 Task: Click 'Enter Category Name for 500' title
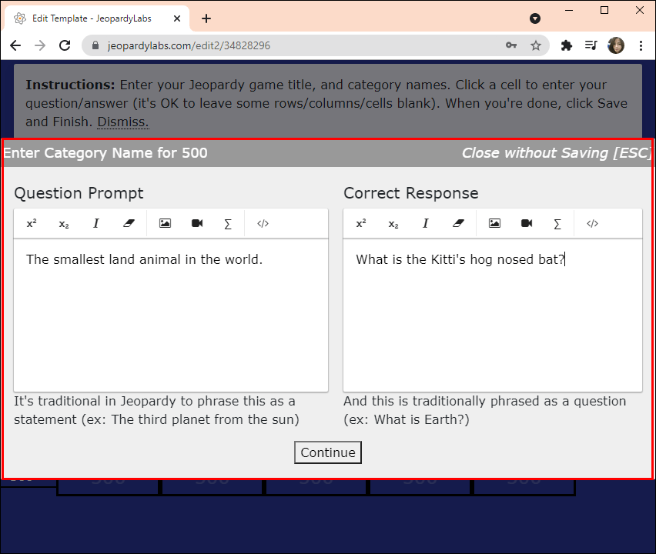pos(105,153)
